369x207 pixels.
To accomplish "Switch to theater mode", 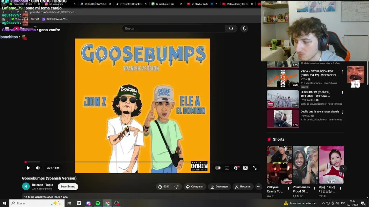I will [245, 168].
